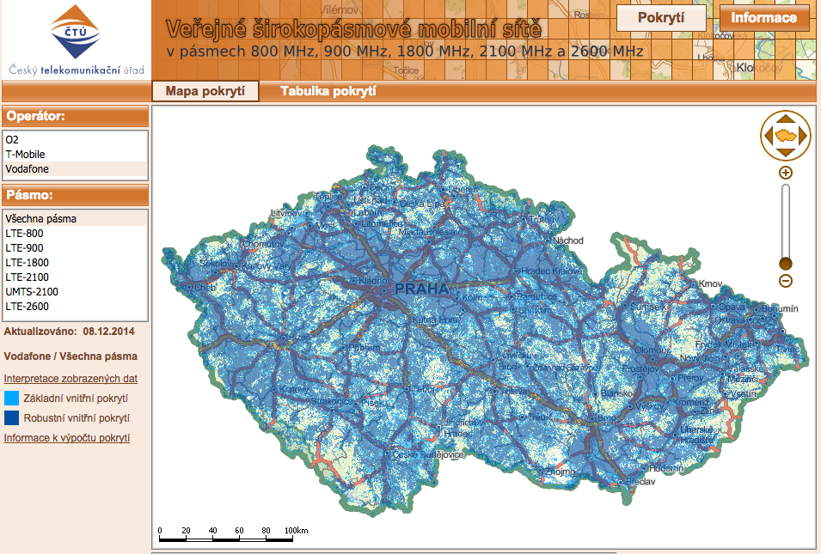Viewport: 821px width, 554px height.
Task: Click Opava on the map
Action: (732, 307)
